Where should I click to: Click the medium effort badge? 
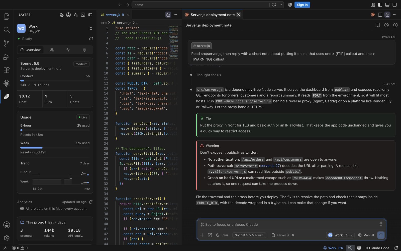click(x=81, y=64)
